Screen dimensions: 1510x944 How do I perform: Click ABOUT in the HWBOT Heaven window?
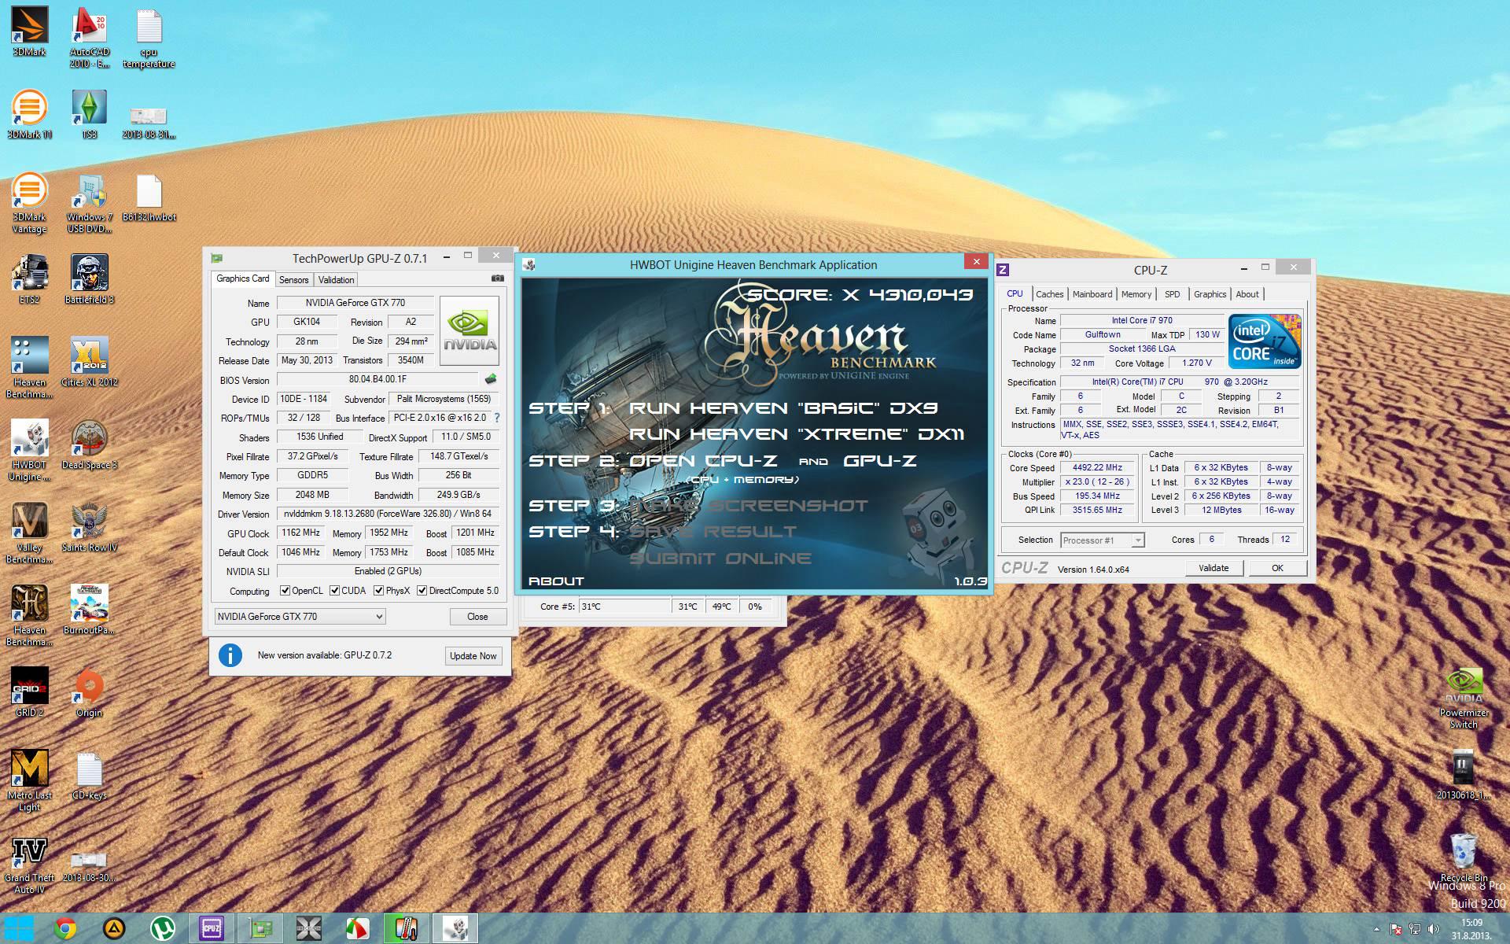[x=556, y=581]
